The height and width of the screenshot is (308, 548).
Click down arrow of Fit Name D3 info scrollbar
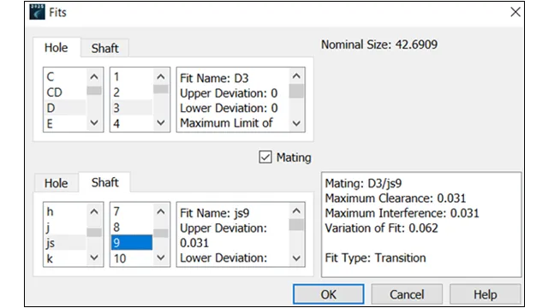[x=296, y=123]
